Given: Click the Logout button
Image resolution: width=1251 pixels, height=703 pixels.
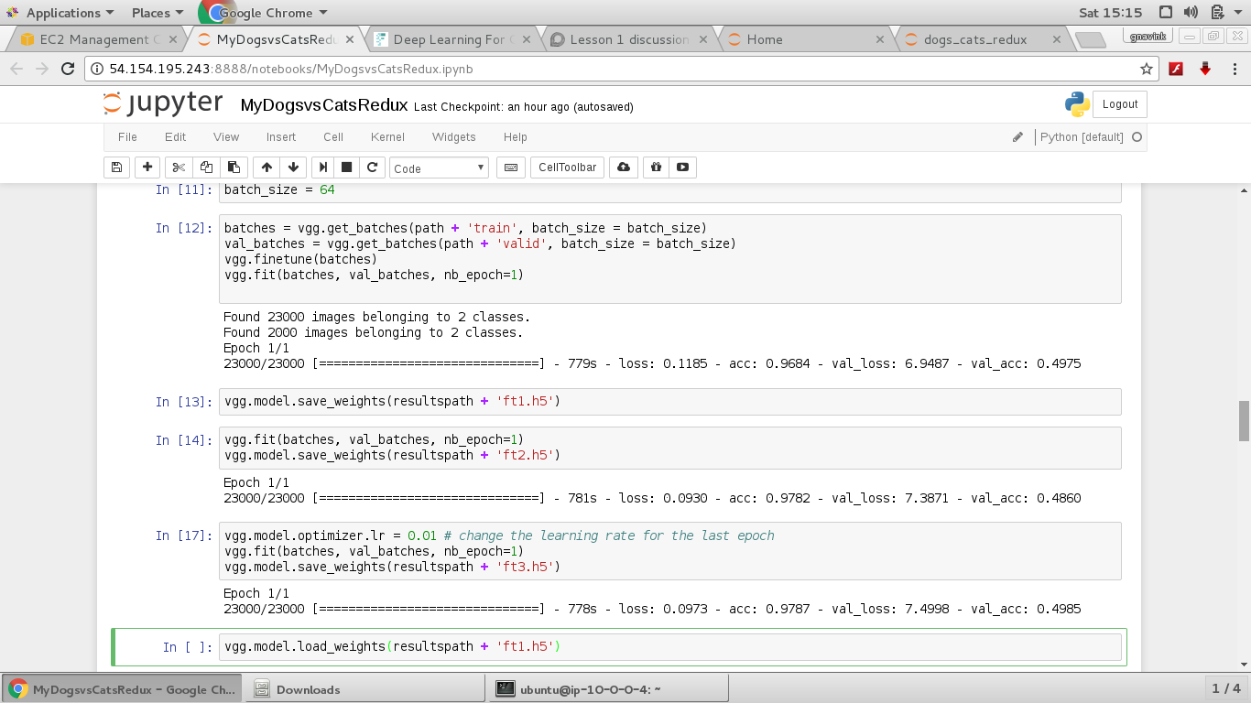Looking at the screenshot, I should click(x=1119, y=104).
